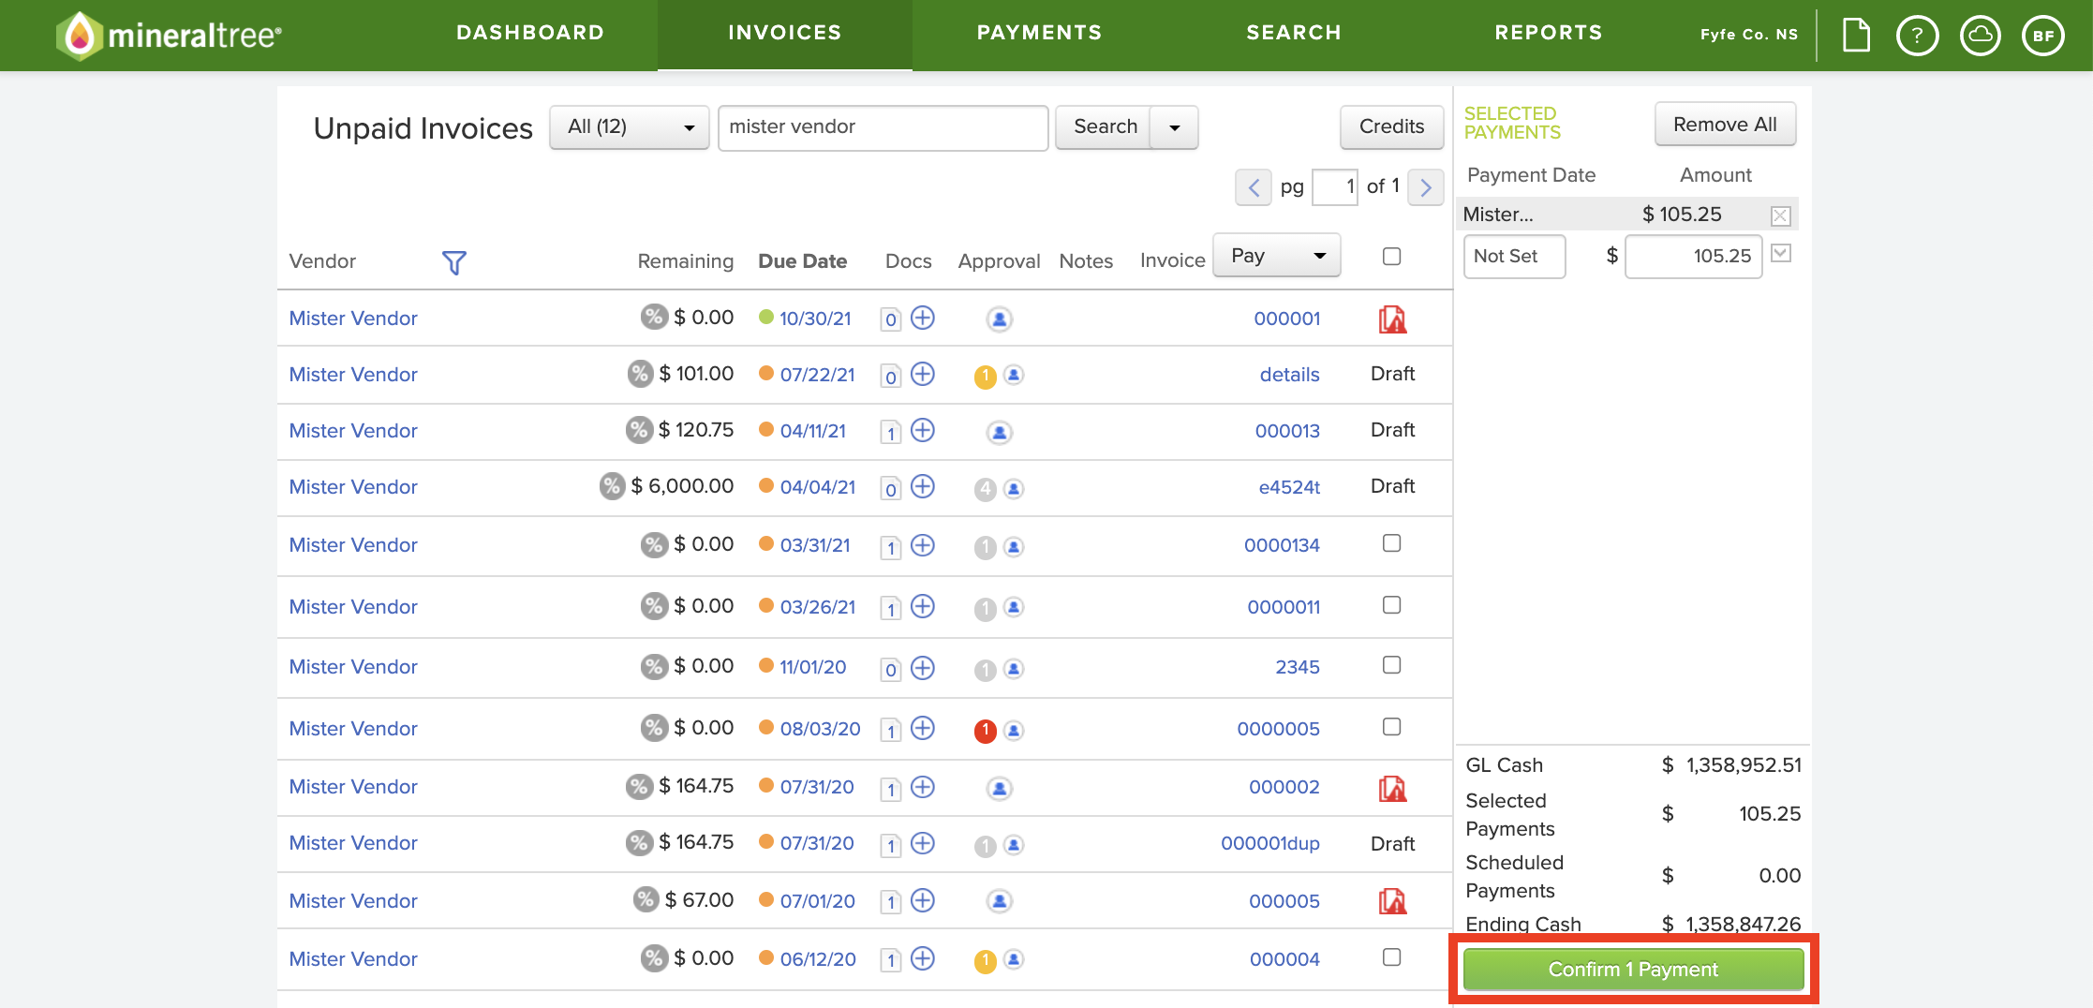The height and width of the screenshot is (1008, 2093).
Task: Click the Remaining column header
Action: point(685,261)
